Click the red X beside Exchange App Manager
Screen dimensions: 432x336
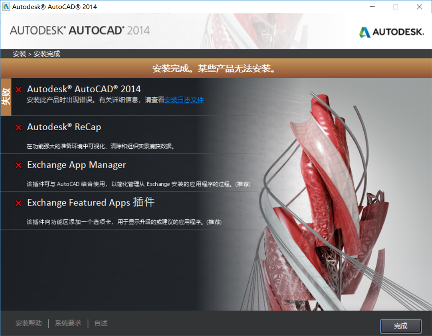point(19,165)
